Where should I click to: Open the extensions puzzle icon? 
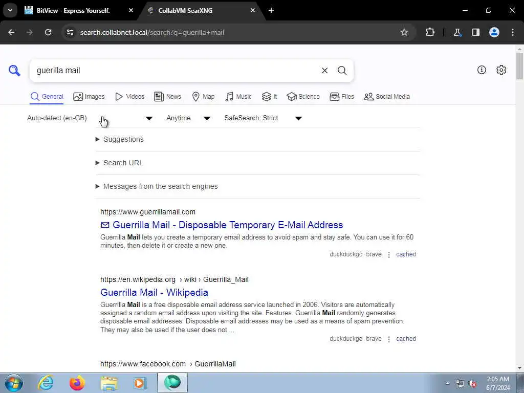pos(430,32)
